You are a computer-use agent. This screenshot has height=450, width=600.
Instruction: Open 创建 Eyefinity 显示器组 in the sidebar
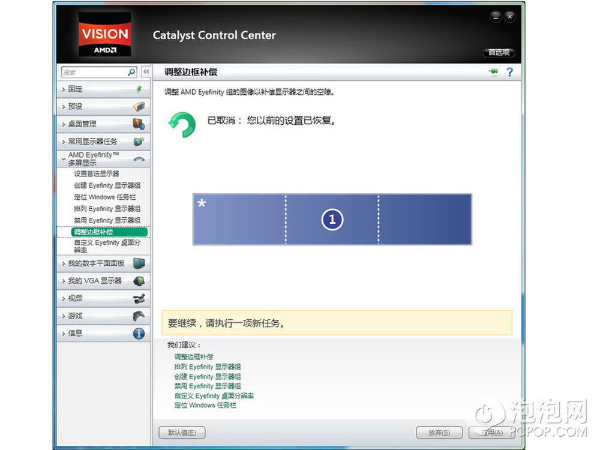pyautogui.click(x=107, y=185)
